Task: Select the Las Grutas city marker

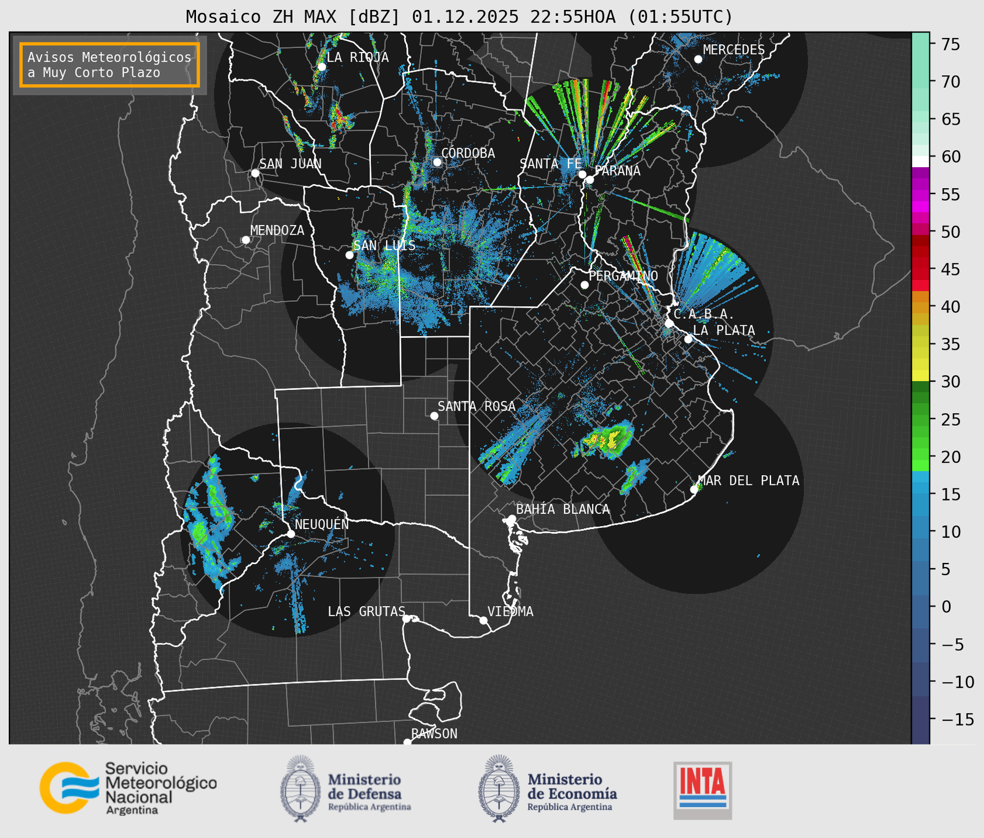Action: click(407, 619)
